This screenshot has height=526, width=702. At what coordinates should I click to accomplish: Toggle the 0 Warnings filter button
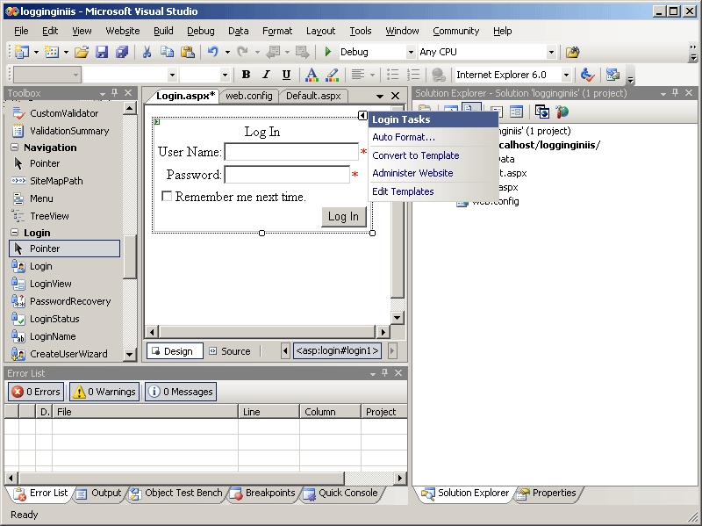[104, 392]
